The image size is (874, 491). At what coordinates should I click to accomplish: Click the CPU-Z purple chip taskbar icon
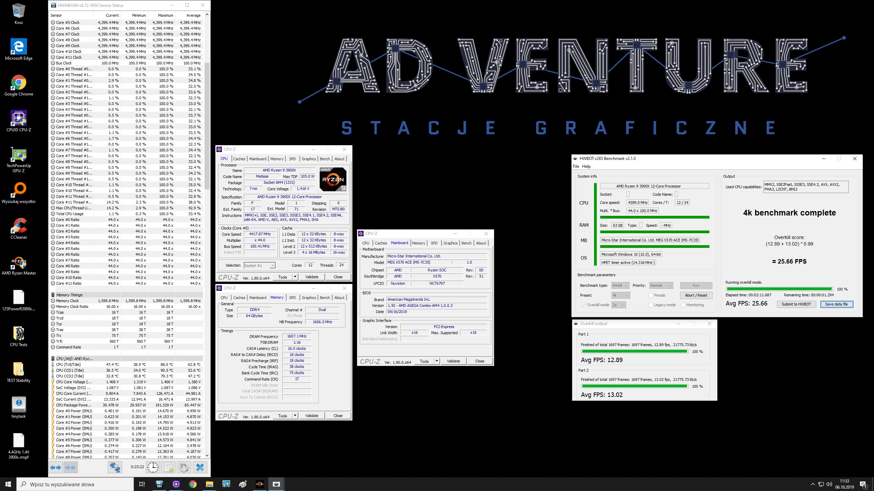tap(176, 484)
